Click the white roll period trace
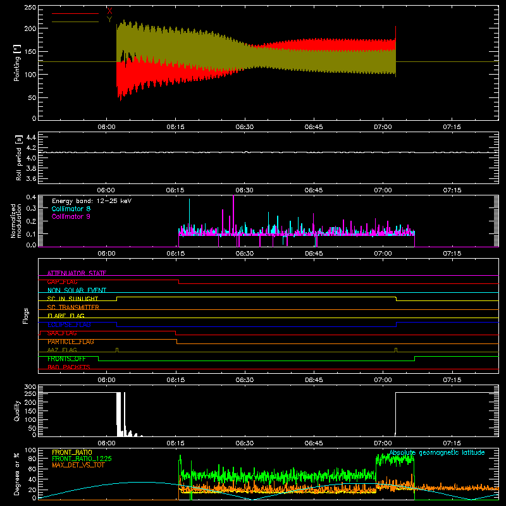Screen dimensions: 506x506 [268, 152]
